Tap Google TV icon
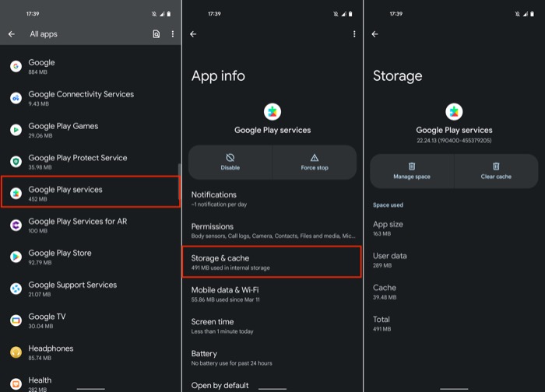Screen dimensions: 545x392 pos(16,320)
